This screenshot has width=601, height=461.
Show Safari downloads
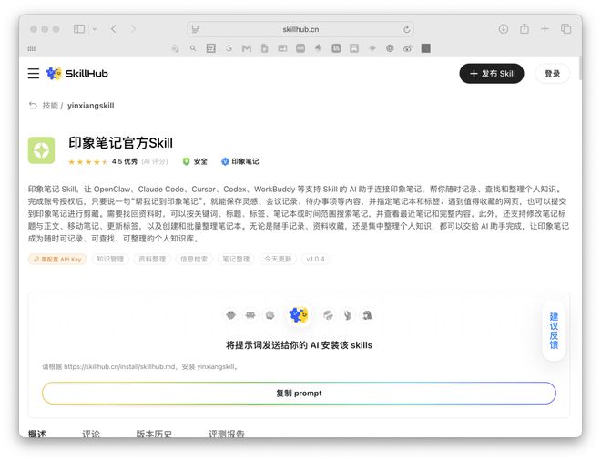pos(504,29)
